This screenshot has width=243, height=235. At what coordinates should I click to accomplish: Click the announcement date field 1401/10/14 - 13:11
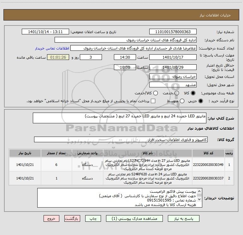[45, 32]
